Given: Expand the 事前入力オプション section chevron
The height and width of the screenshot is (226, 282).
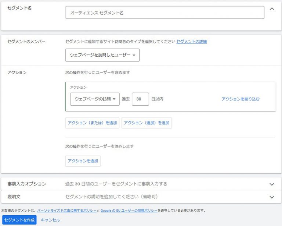Looking at the screenshot, I should 272,184.
